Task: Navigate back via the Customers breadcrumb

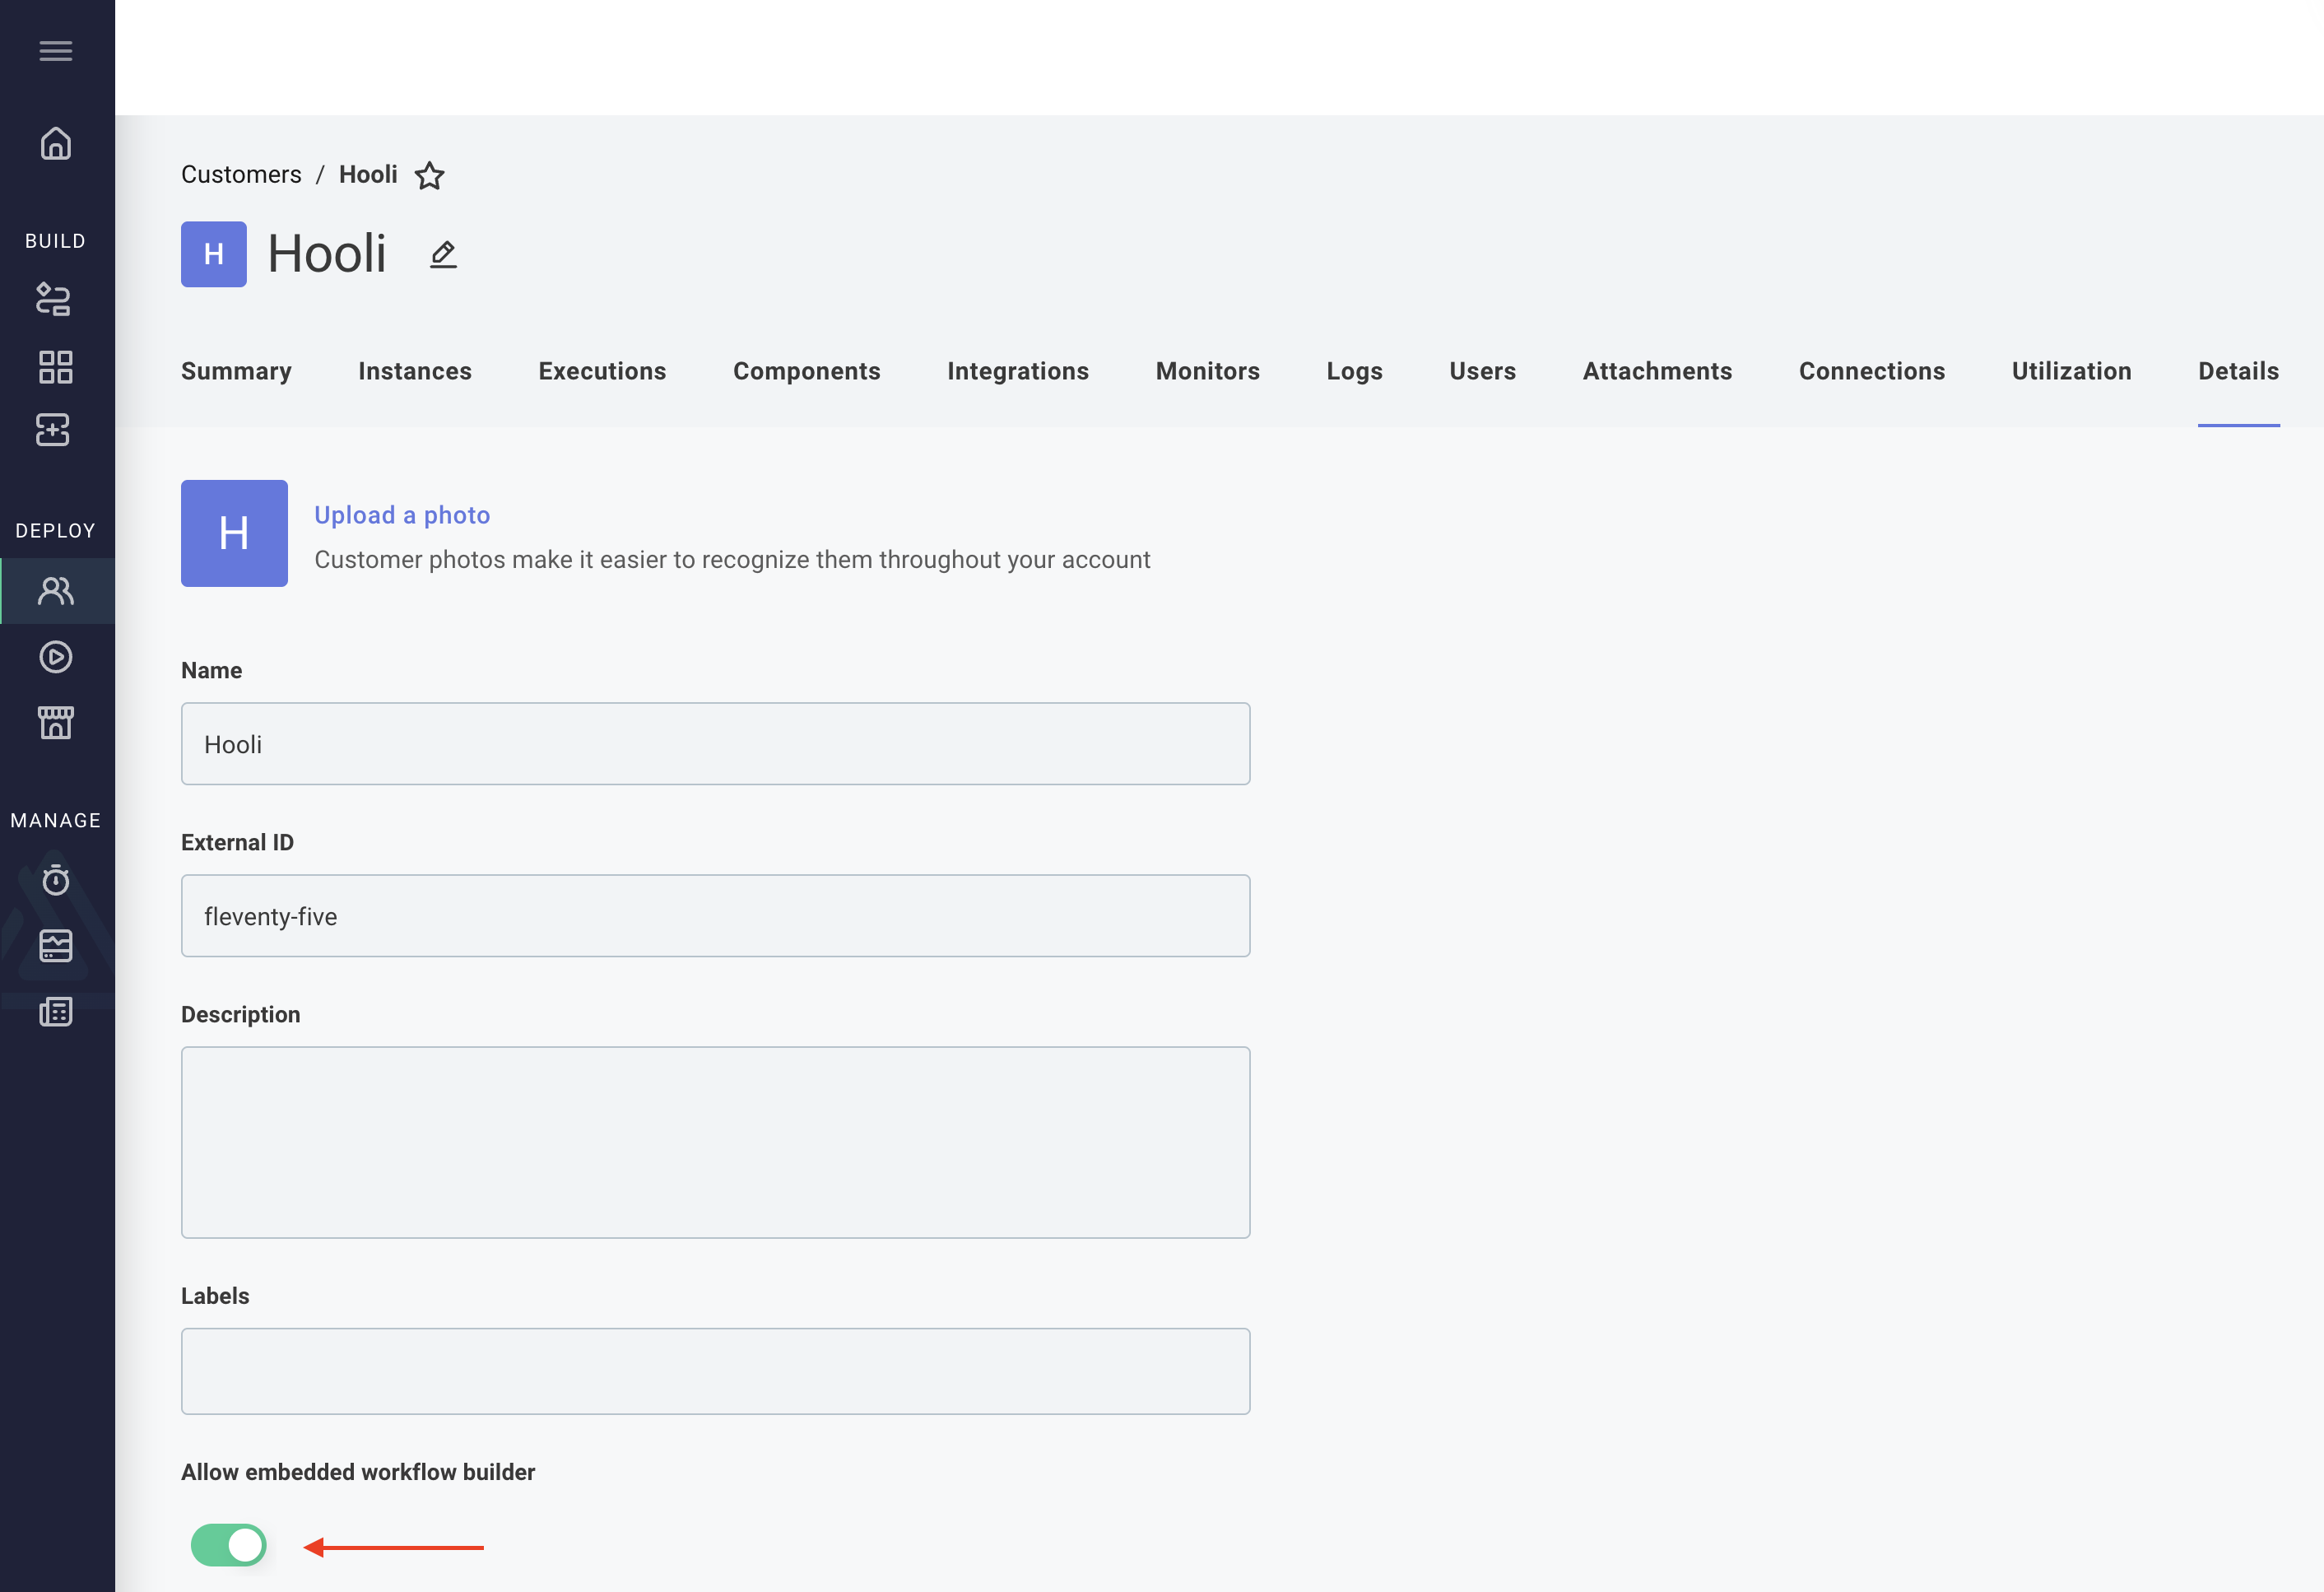Action: [241, 173]
